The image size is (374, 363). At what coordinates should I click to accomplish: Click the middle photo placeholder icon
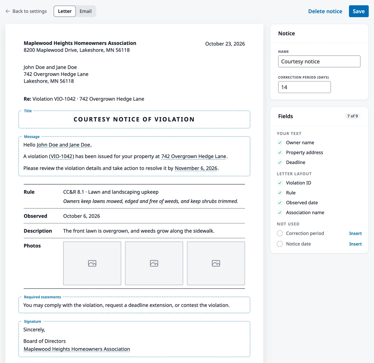tap(154, 263)
